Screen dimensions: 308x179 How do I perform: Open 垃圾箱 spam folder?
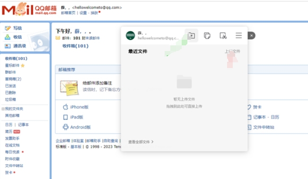pyautogui.click(x=10, y=99)
